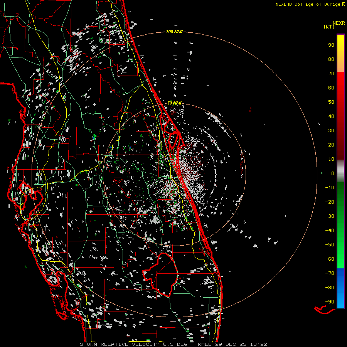Click the -90 tick label on the scale

329,302
